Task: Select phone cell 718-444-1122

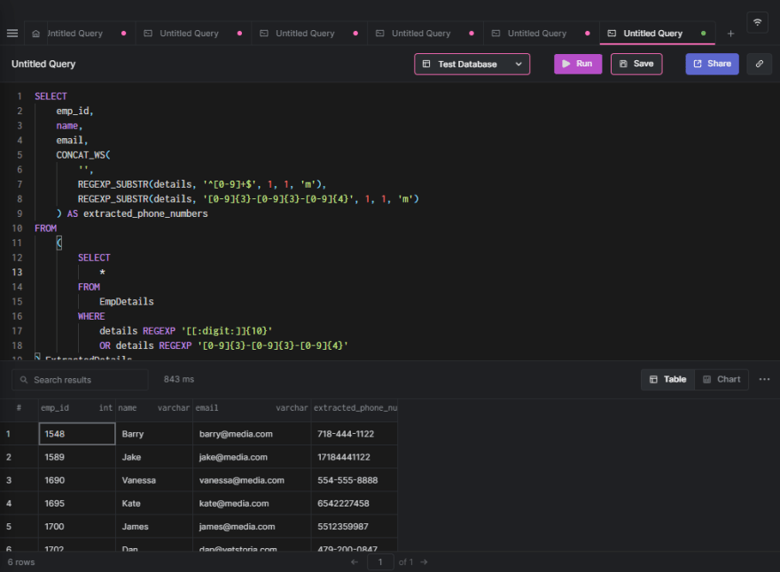Action: 355,434
